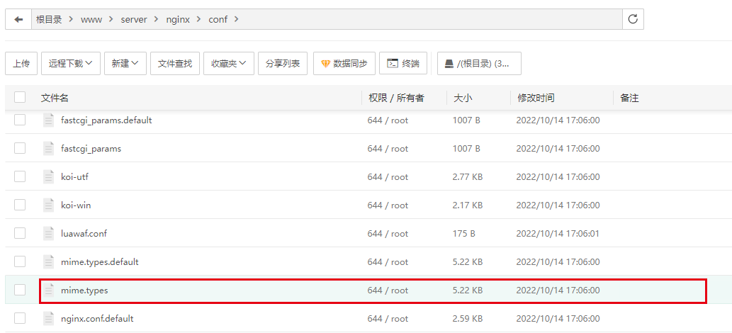Screen dimensions: 732x333
Task: Check the box for koi-win
Action: click(20, 205)
